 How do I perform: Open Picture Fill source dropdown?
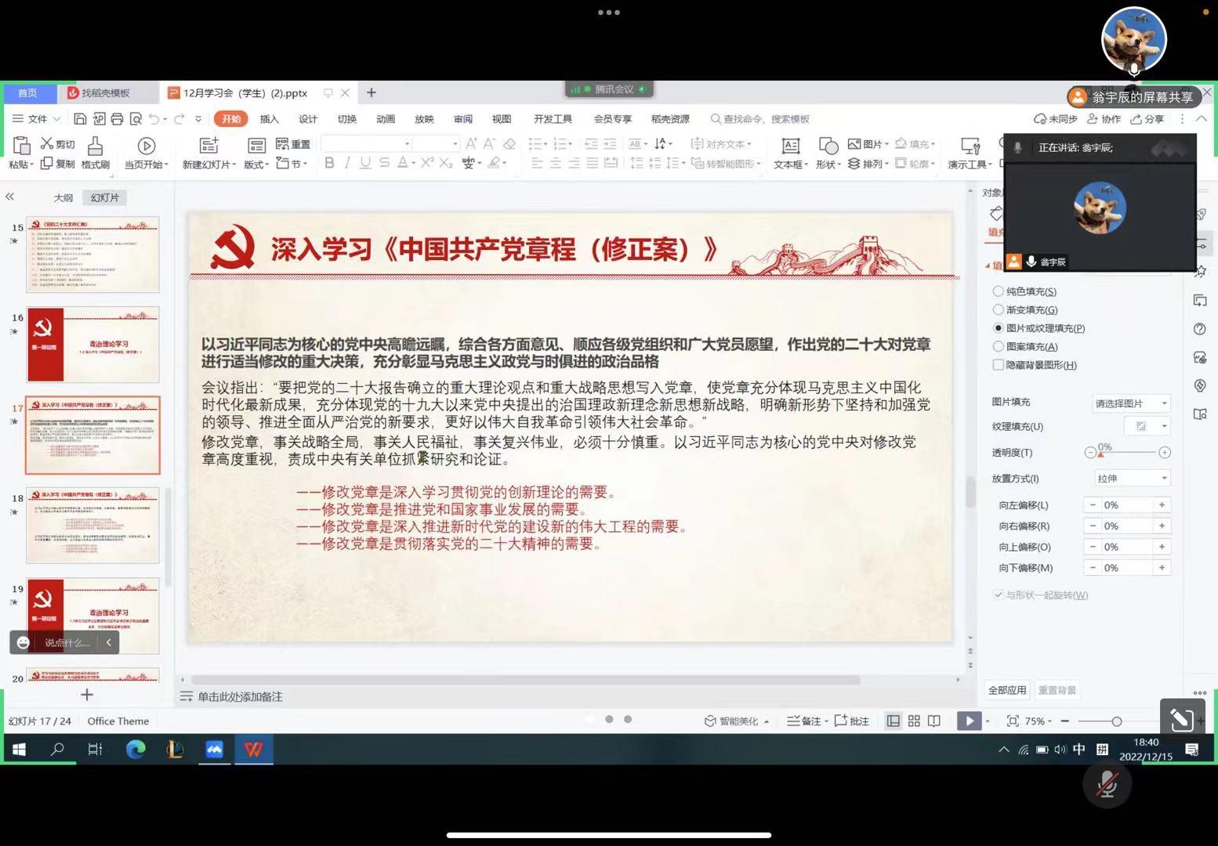[x=1131, y=403]
